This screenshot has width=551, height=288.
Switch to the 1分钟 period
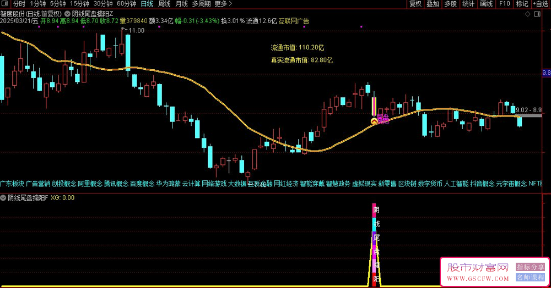click(x=38, y=4)
